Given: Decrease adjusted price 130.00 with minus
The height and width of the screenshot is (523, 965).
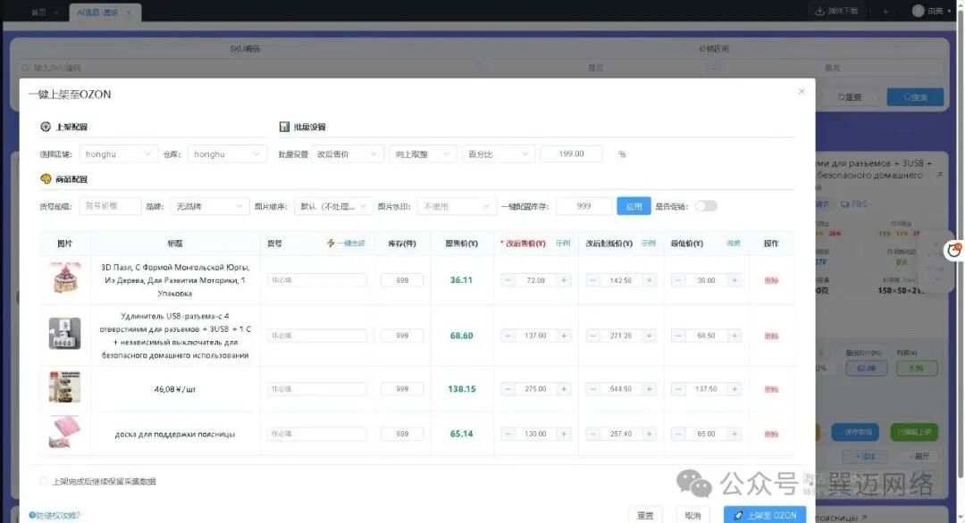Looking at the screenshot, I should 508,434.
